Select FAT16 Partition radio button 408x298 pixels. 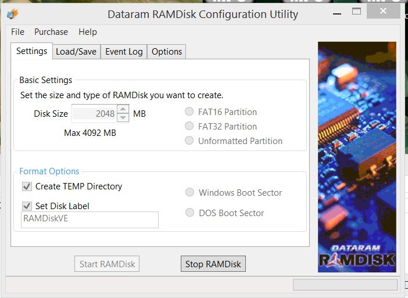click(x=189, y=112)
